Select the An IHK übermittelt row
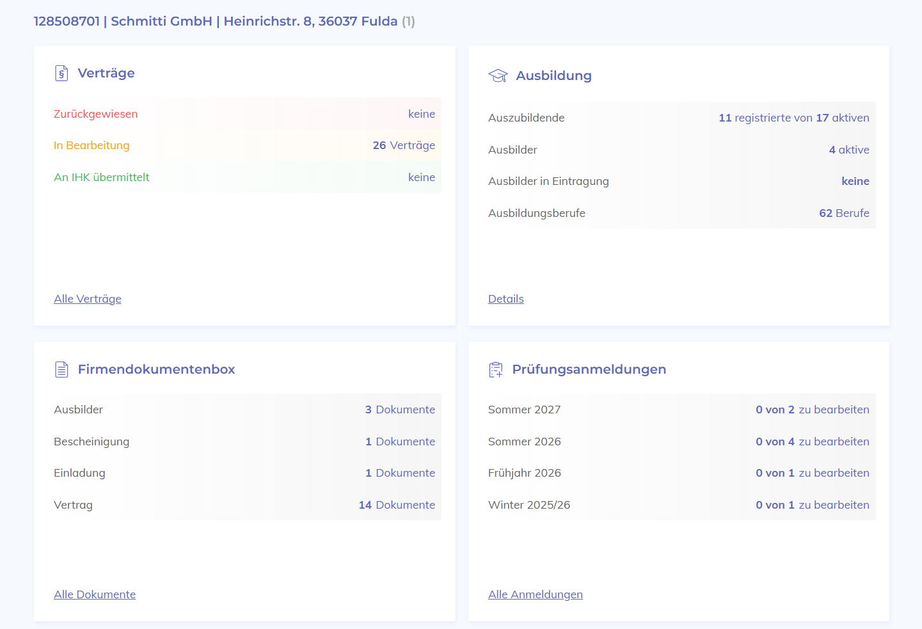Screen dimensions: 922x629 (x=244, y=177)
